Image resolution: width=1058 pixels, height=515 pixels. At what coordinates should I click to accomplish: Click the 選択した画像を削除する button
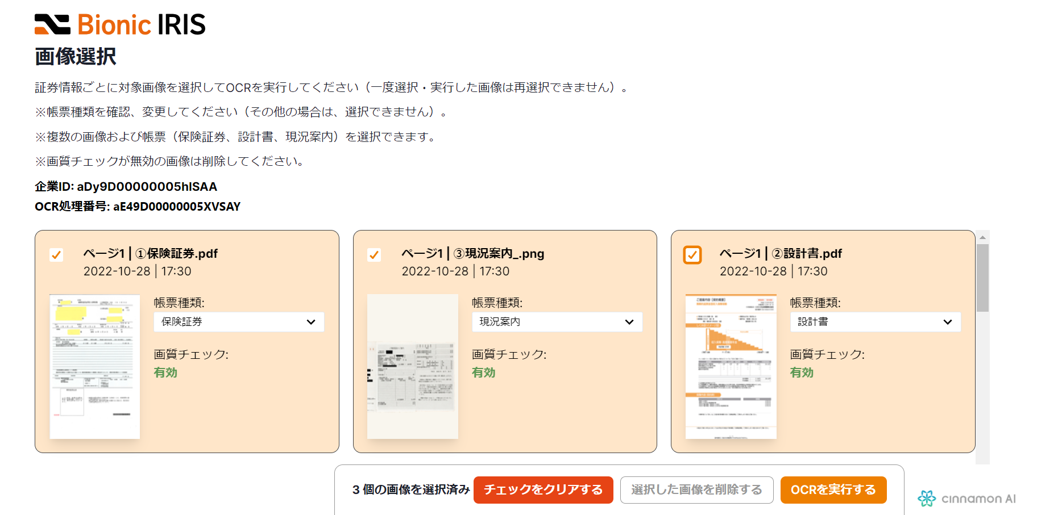click(696, 489)
